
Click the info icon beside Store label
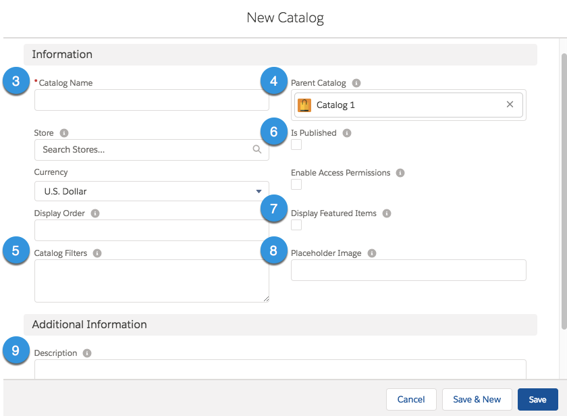pos(64,133)
